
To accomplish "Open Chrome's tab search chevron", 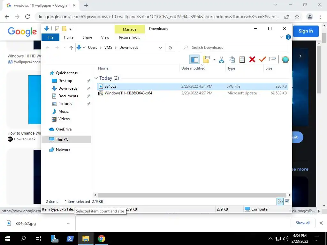I will [x=276, y=4].
